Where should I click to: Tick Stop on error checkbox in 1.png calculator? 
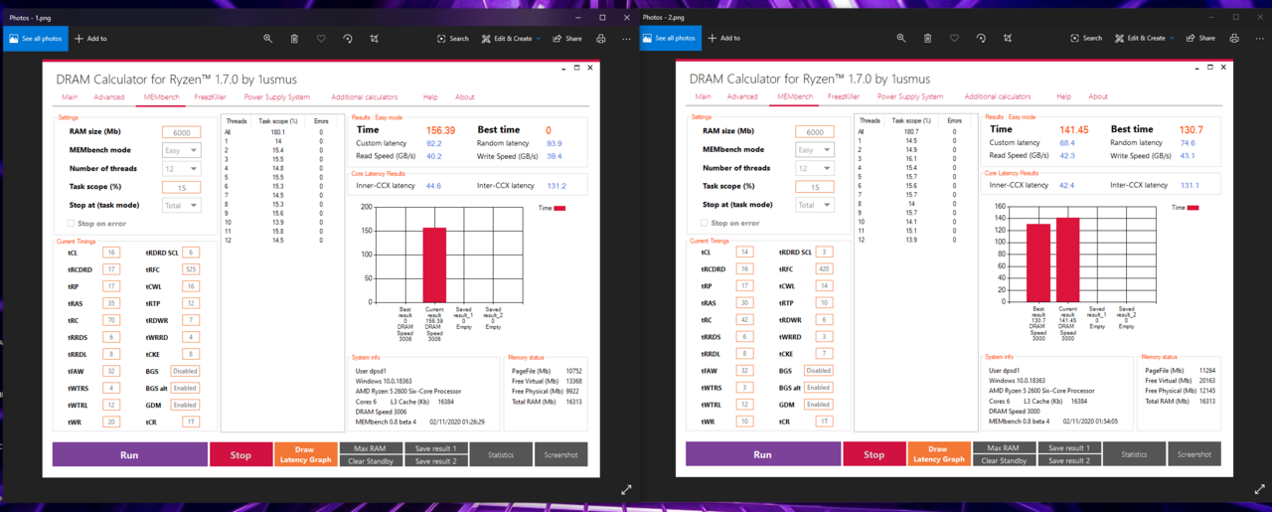pyautogui.click(x=71, y=224)
